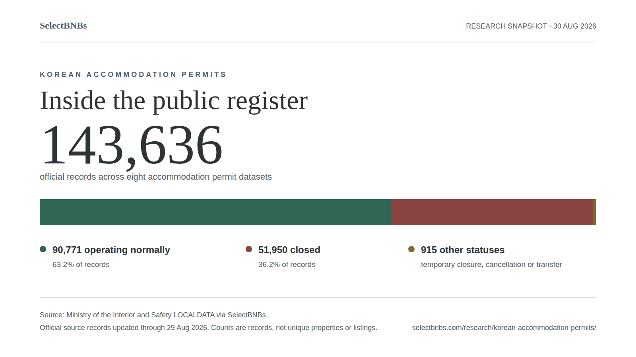Open the selectbnbs.com research permits URL
636x357 pixels.
pyautogui.click(x=504, y=328)
